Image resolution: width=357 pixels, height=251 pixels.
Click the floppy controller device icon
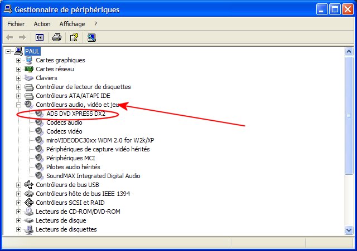point(29,87)
